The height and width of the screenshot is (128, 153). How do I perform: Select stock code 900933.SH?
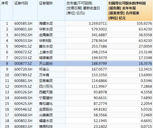(x=23, y=41)
